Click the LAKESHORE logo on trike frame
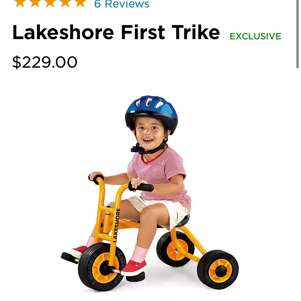 point(116,225)
